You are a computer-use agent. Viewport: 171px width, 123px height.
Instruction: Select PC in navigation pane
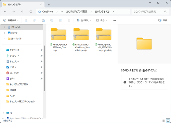pyautogui.click(x=11, y=113)
